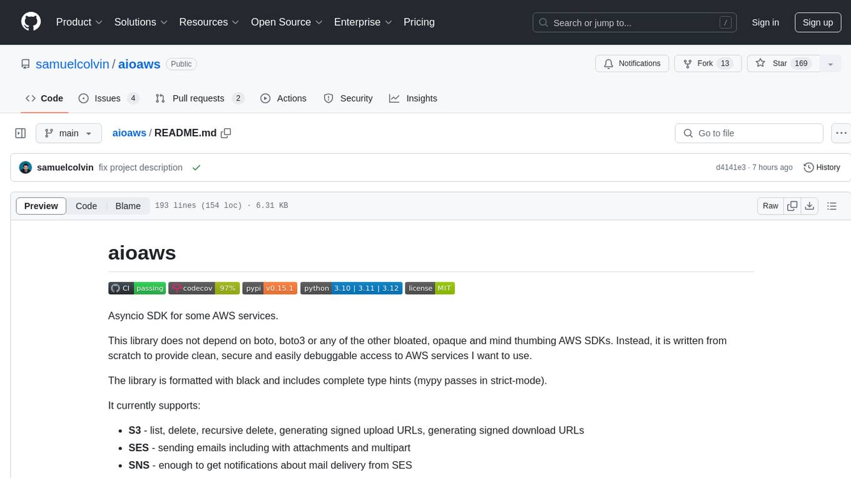Screen dimensions: 851x478
Task: Focus the Go to file field
Action: click(749, 133)
